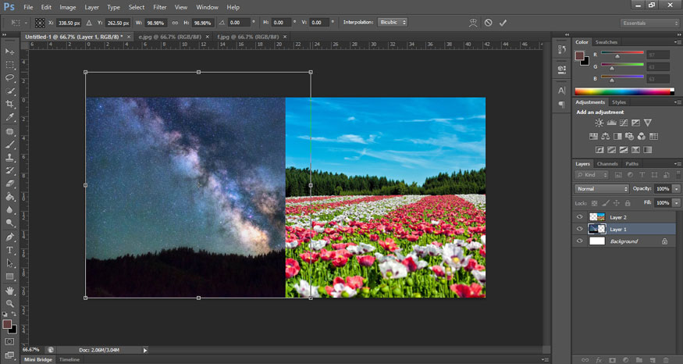This screenshot has width=683, height=364.
Task: Hide Layer 2 using its eye icon
Action: coord(579,217)
